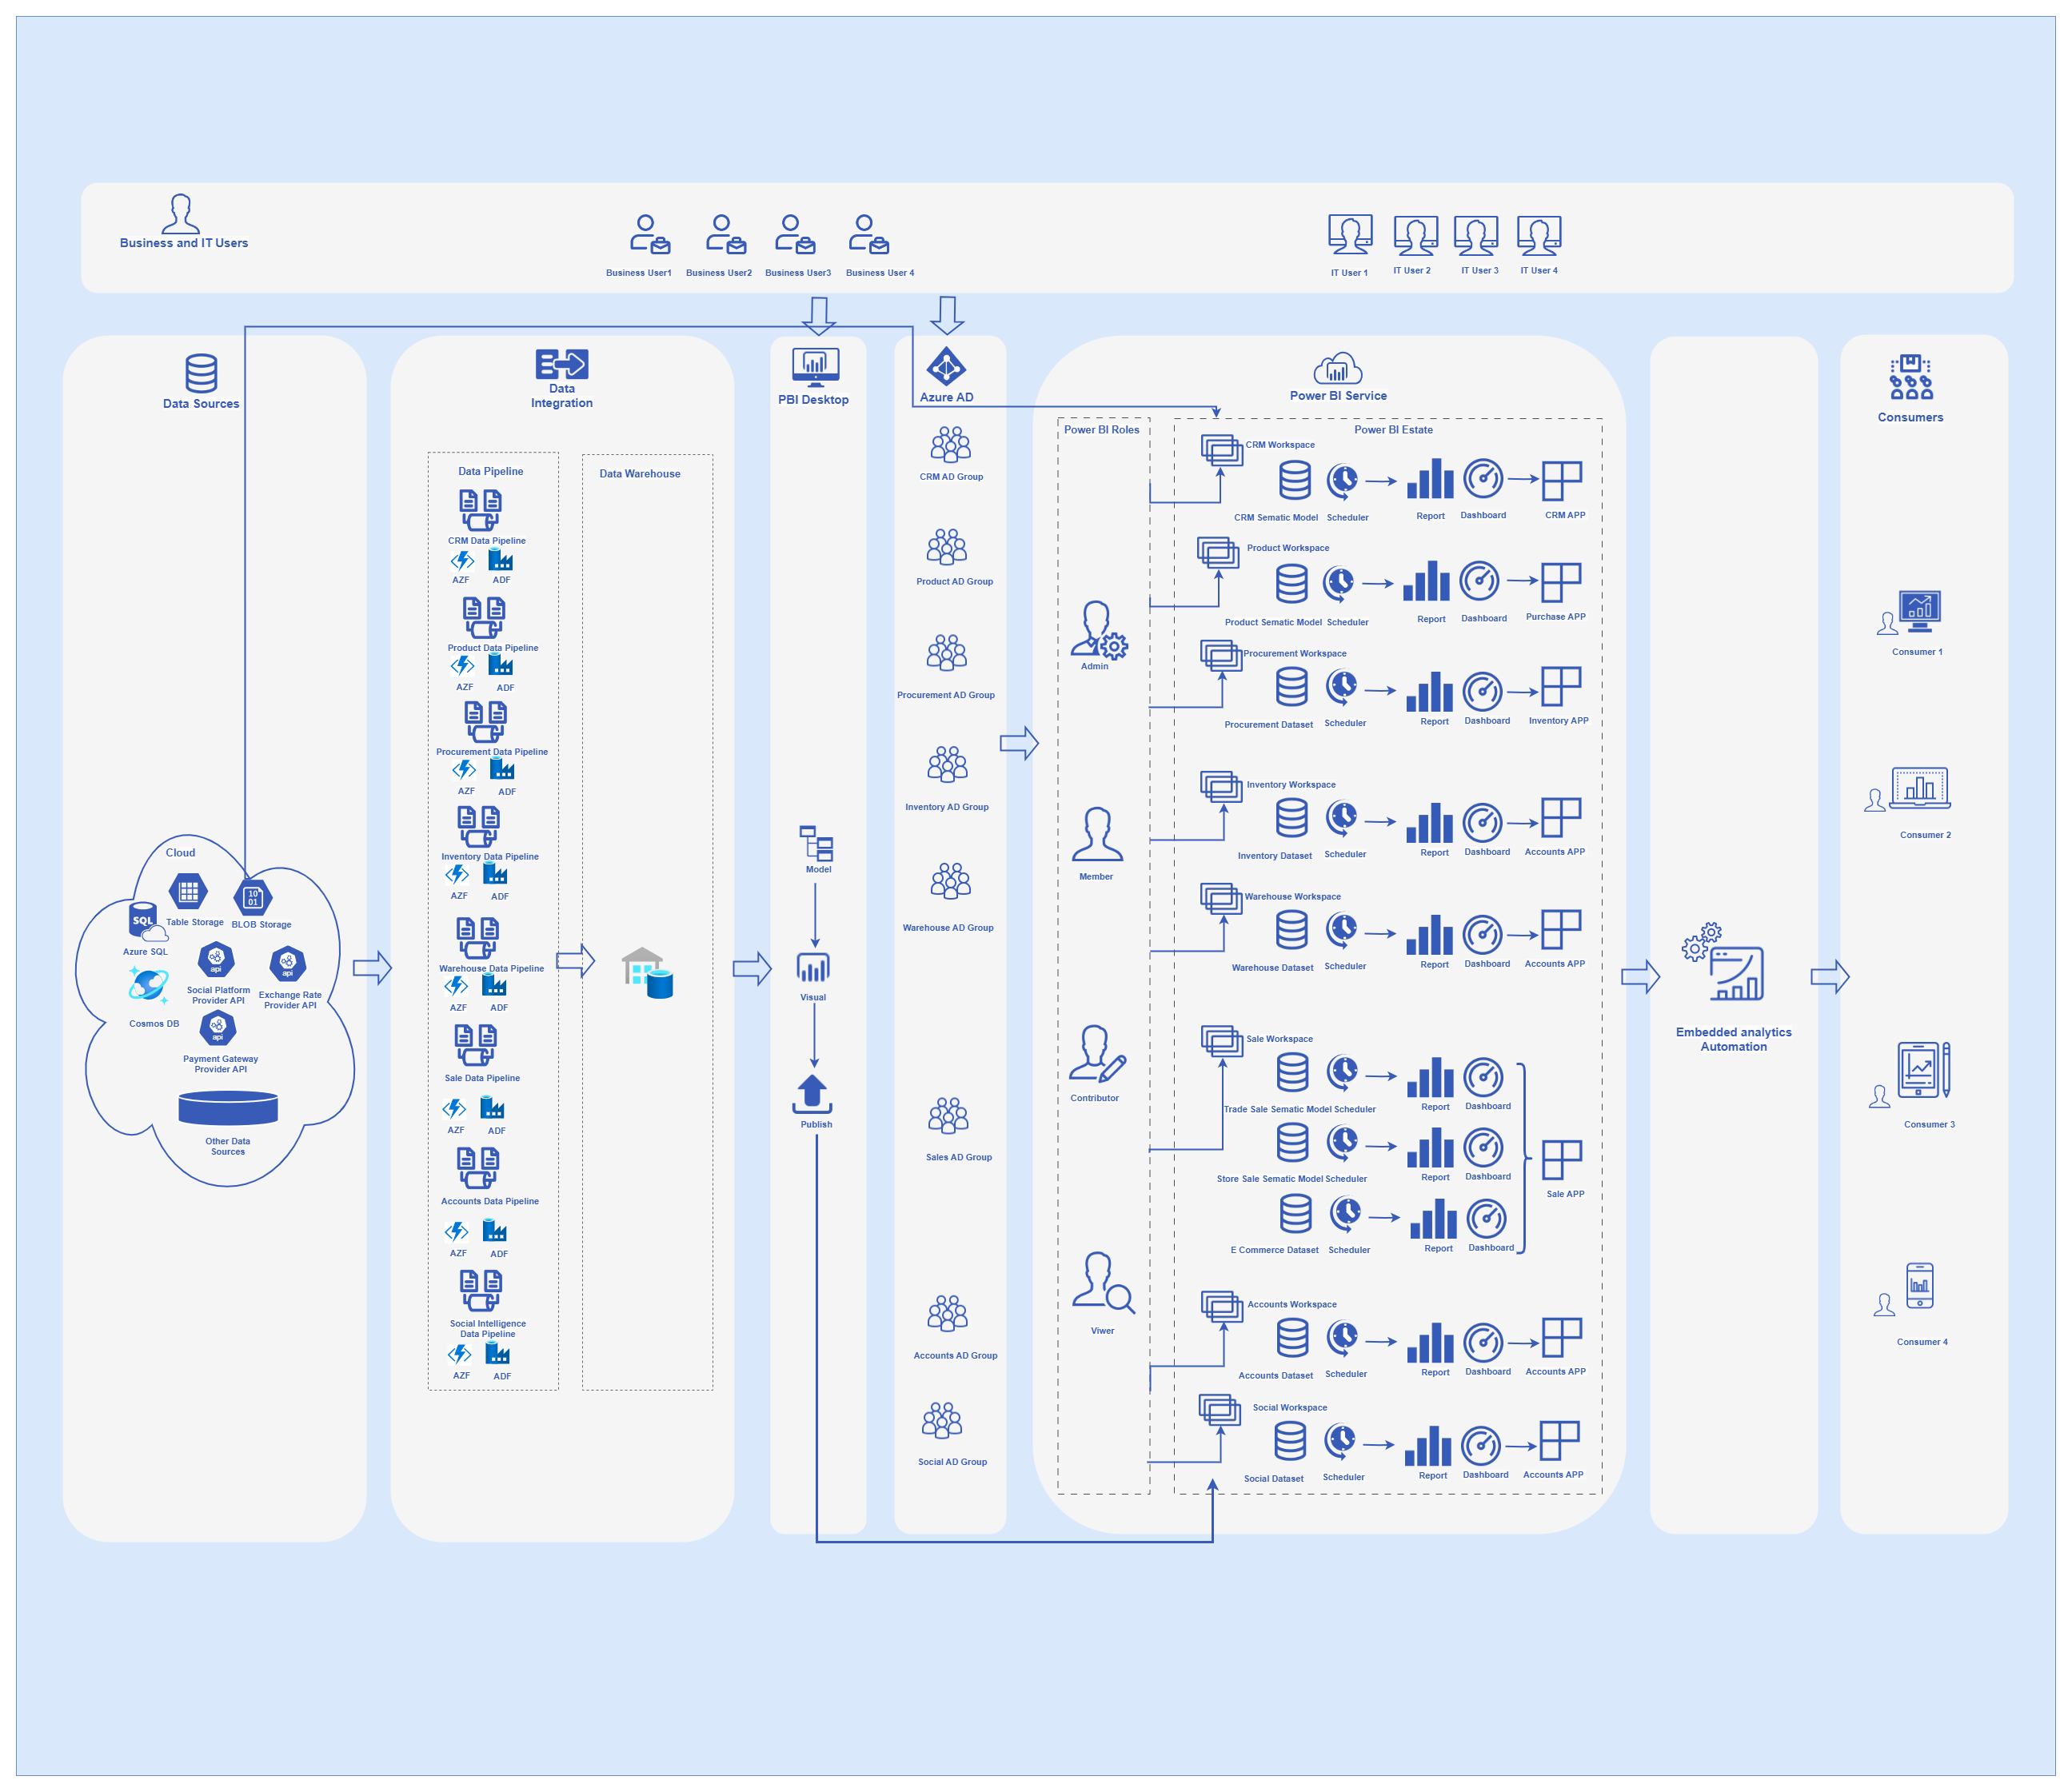Select the Social AD Group icon
The image size is (2072, 1792).
[942, 1420]
